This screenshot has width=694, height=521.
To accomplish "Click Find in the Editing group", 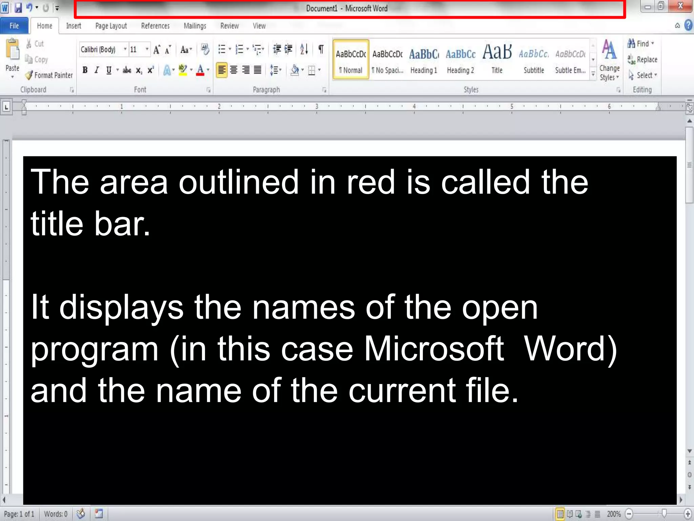I will 640,44.
